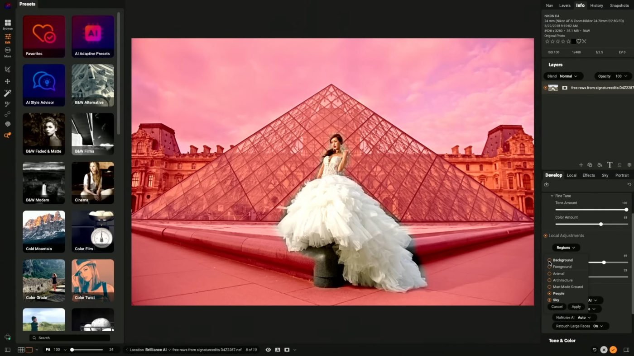Image resolution: width=634 pixels, height=356 pixels.
Task: Confirm edits with the orange checkmark button
Action: [613, 350]
